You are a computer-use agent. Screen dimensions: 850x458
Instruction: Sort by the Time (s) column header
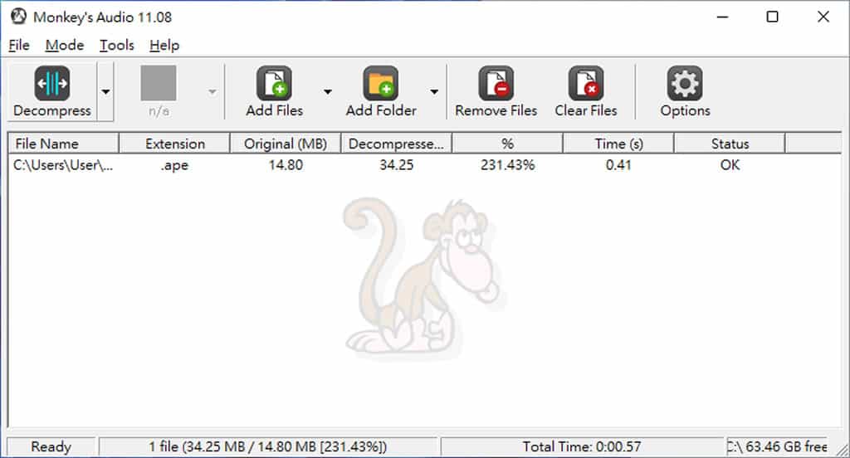pos(618,144)
